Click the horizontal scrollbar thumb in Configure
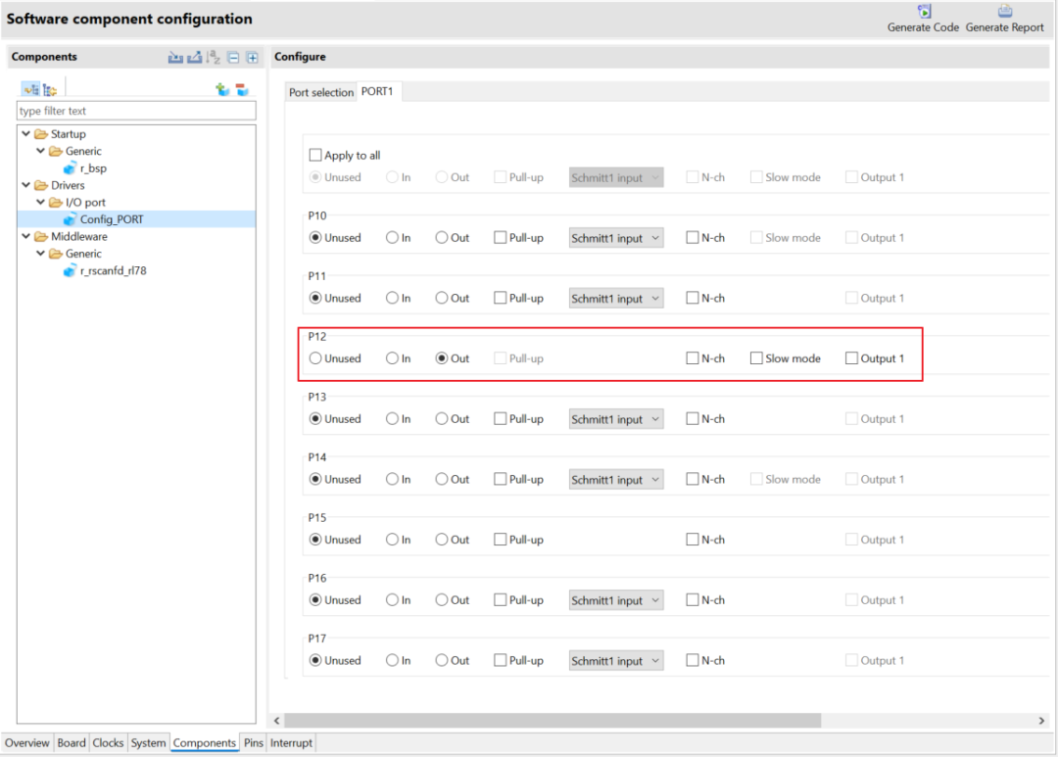 click(x=553, y=721)
